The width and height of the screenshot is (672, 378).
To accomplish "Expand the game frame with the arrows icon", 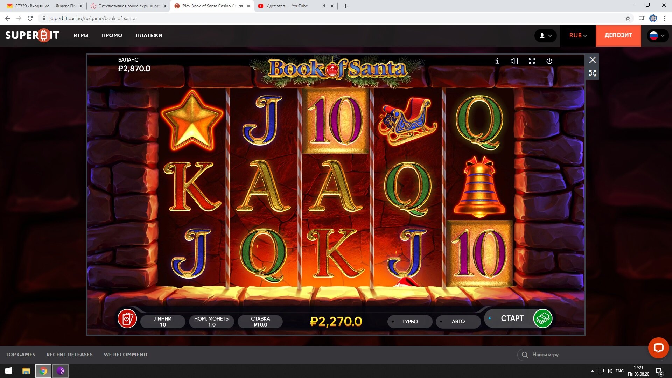I will [592, 73].
